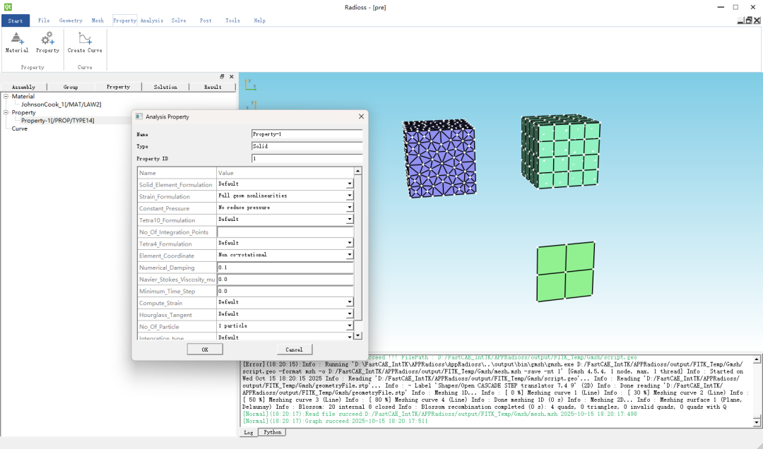Open Compute_Strain dropdown
This screenshot has height=449, width=763.
[350, 303]
